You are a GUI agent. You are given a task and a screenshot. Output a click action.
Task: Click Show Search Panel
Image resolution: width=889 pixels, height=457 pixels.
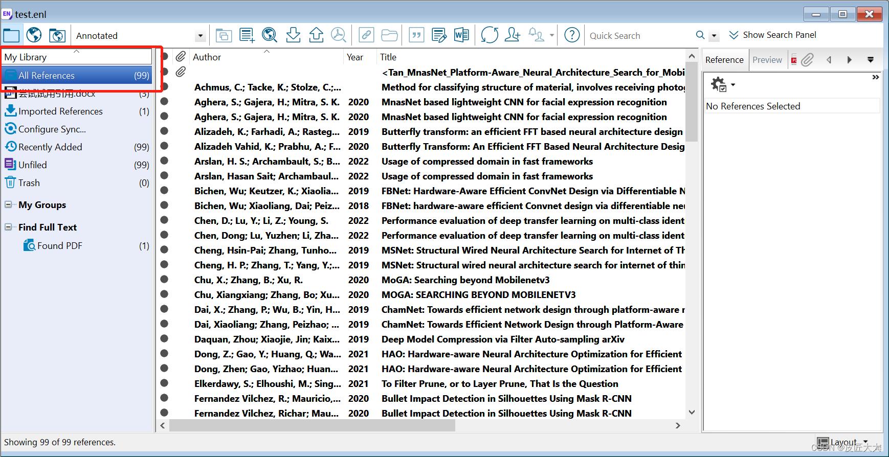coord(772,35)
